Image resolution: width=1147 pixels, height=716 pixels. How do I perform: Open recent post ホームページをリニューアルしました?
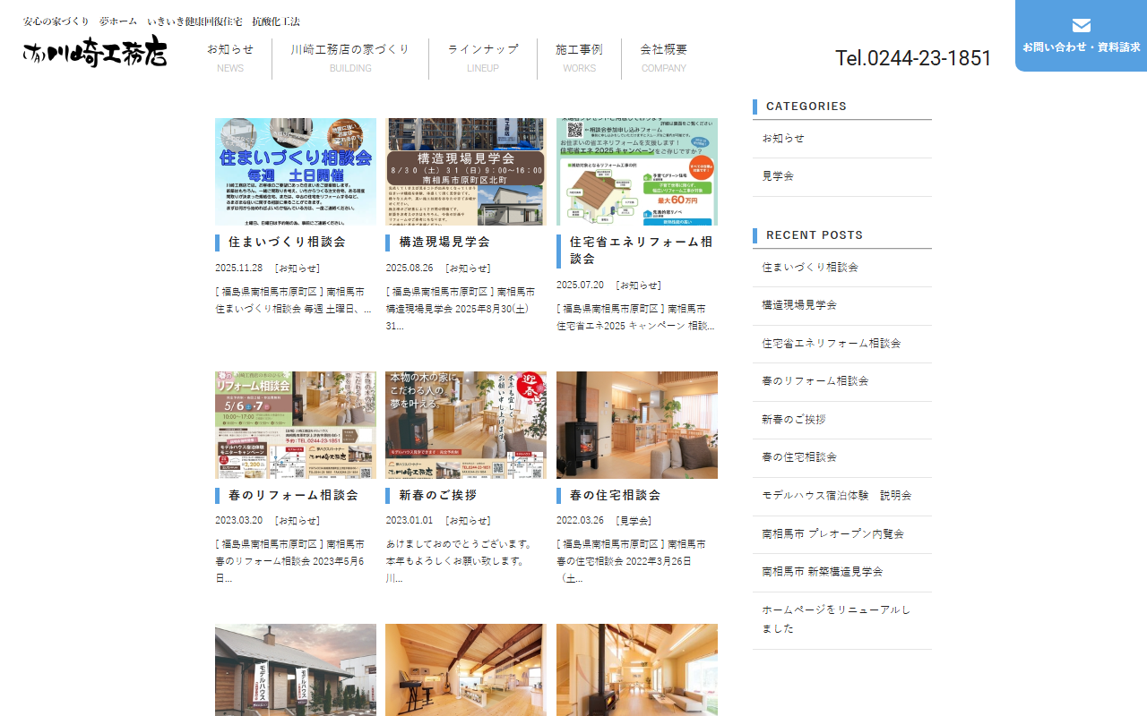(842, 619)
